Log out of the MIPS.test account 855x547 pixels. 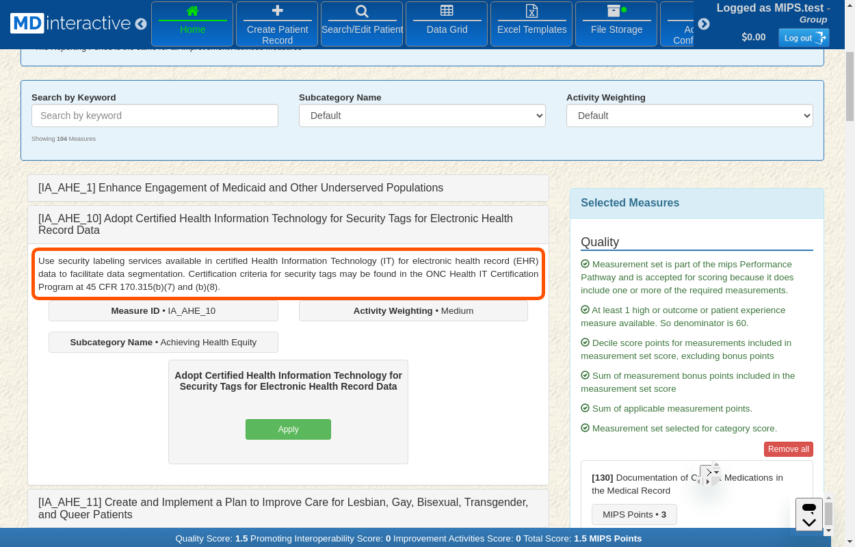pyautogui.click(x=803, y=38)
